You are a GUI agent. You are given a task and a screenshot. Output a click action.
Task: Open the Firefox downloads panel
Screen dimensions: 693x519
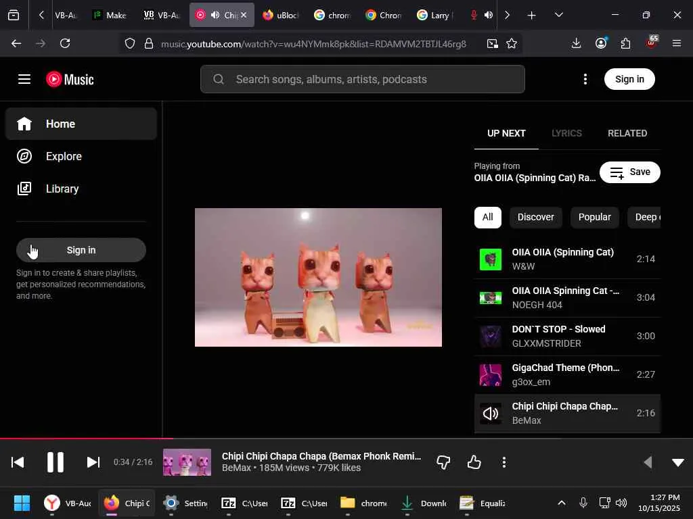pos(576,43)
